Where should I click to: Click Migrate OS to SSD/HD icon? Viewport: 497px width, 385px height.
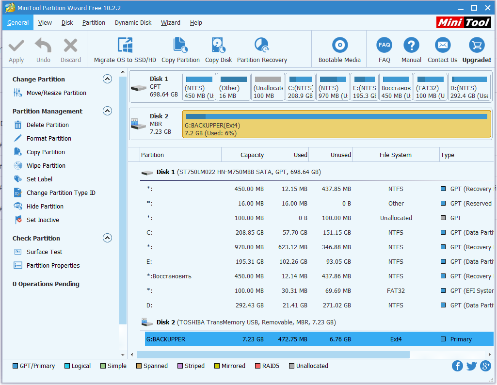coord(125,46)
